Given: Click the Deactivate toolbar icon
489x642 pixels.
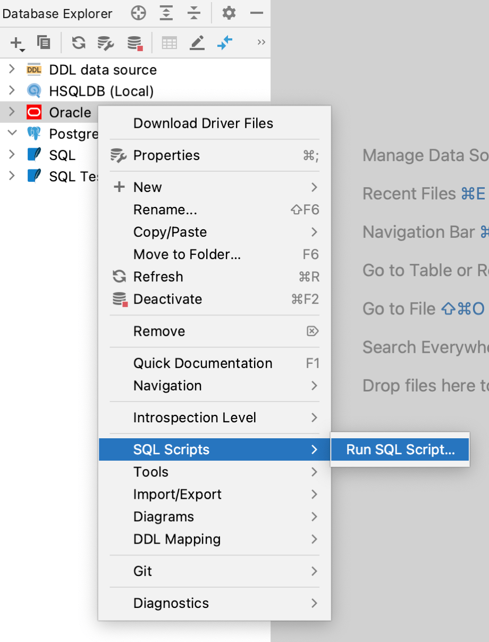Looking at the screenshot, I should 135,43.
